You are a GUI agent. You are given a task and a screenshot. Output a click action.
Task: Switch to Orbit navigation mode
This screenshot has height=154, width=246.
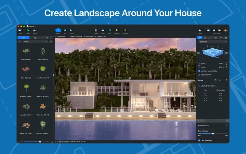click(96, 30)
